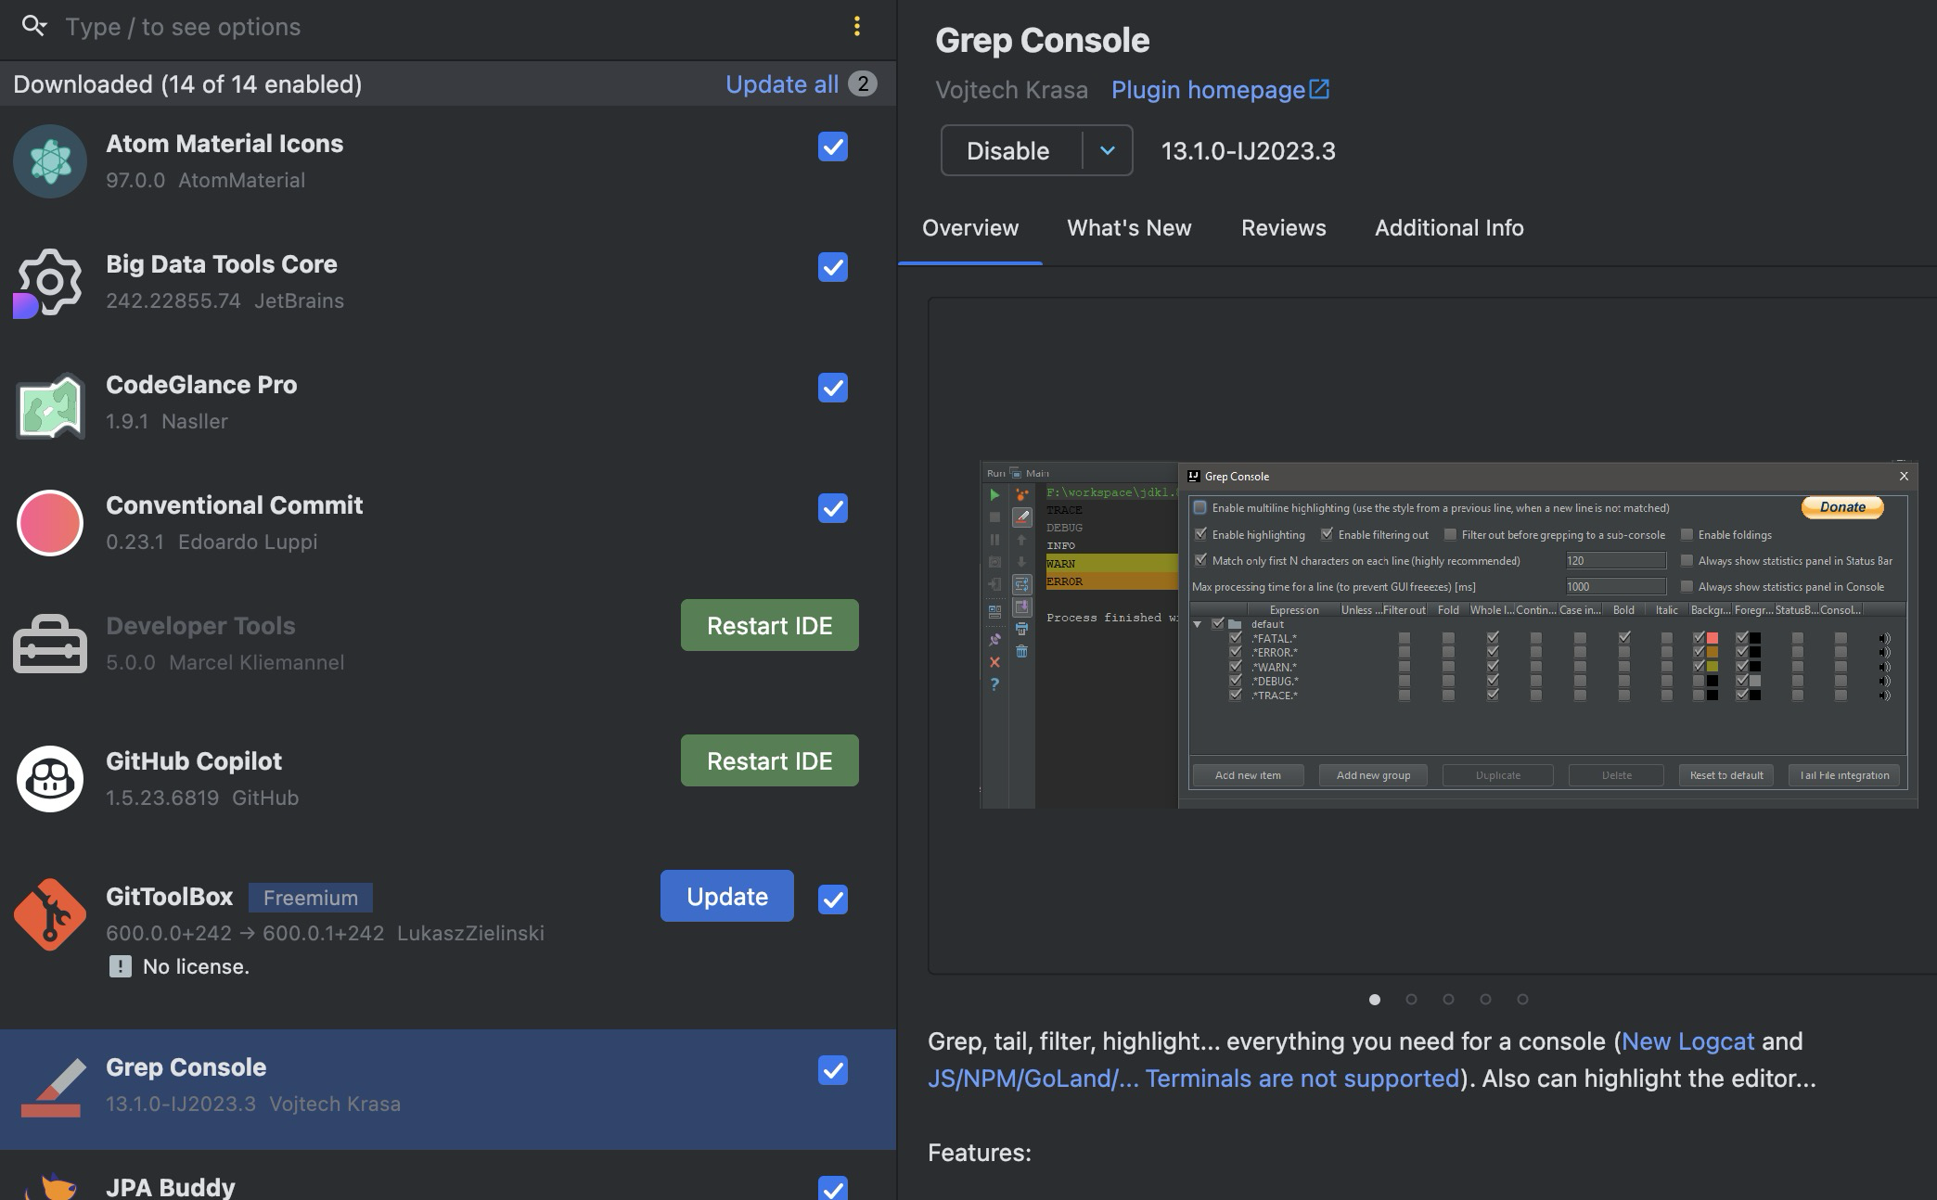Open the Reviews tab
Image resolution: width=1937 pixels, height=1200 pixels.
pyautogui.click(x=1283, y=228)
